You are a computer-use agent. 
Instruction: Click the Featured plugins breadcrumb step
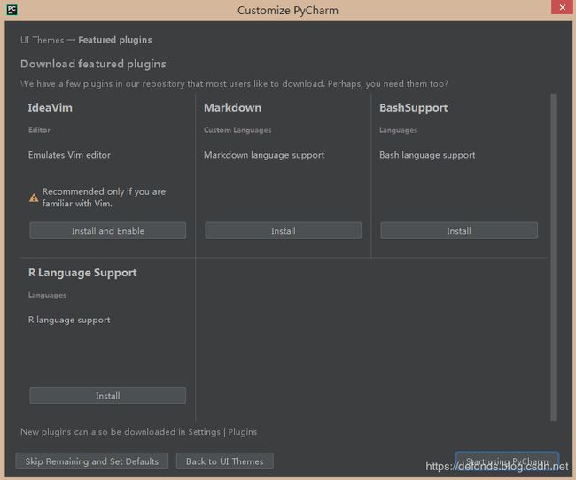pos(115,40)
